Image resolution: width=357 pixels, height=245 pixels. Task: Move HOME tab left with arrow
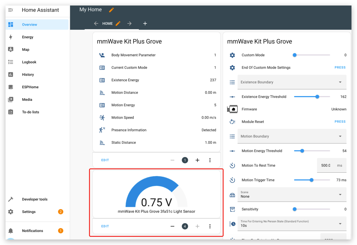tap(96, 23)
